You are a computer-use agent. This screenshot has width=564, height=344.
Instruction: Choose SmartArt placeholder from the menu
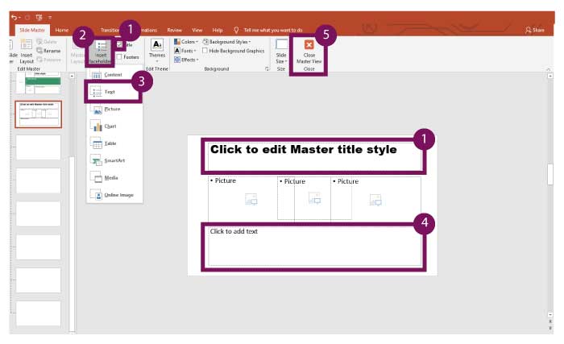click(114, 160)
